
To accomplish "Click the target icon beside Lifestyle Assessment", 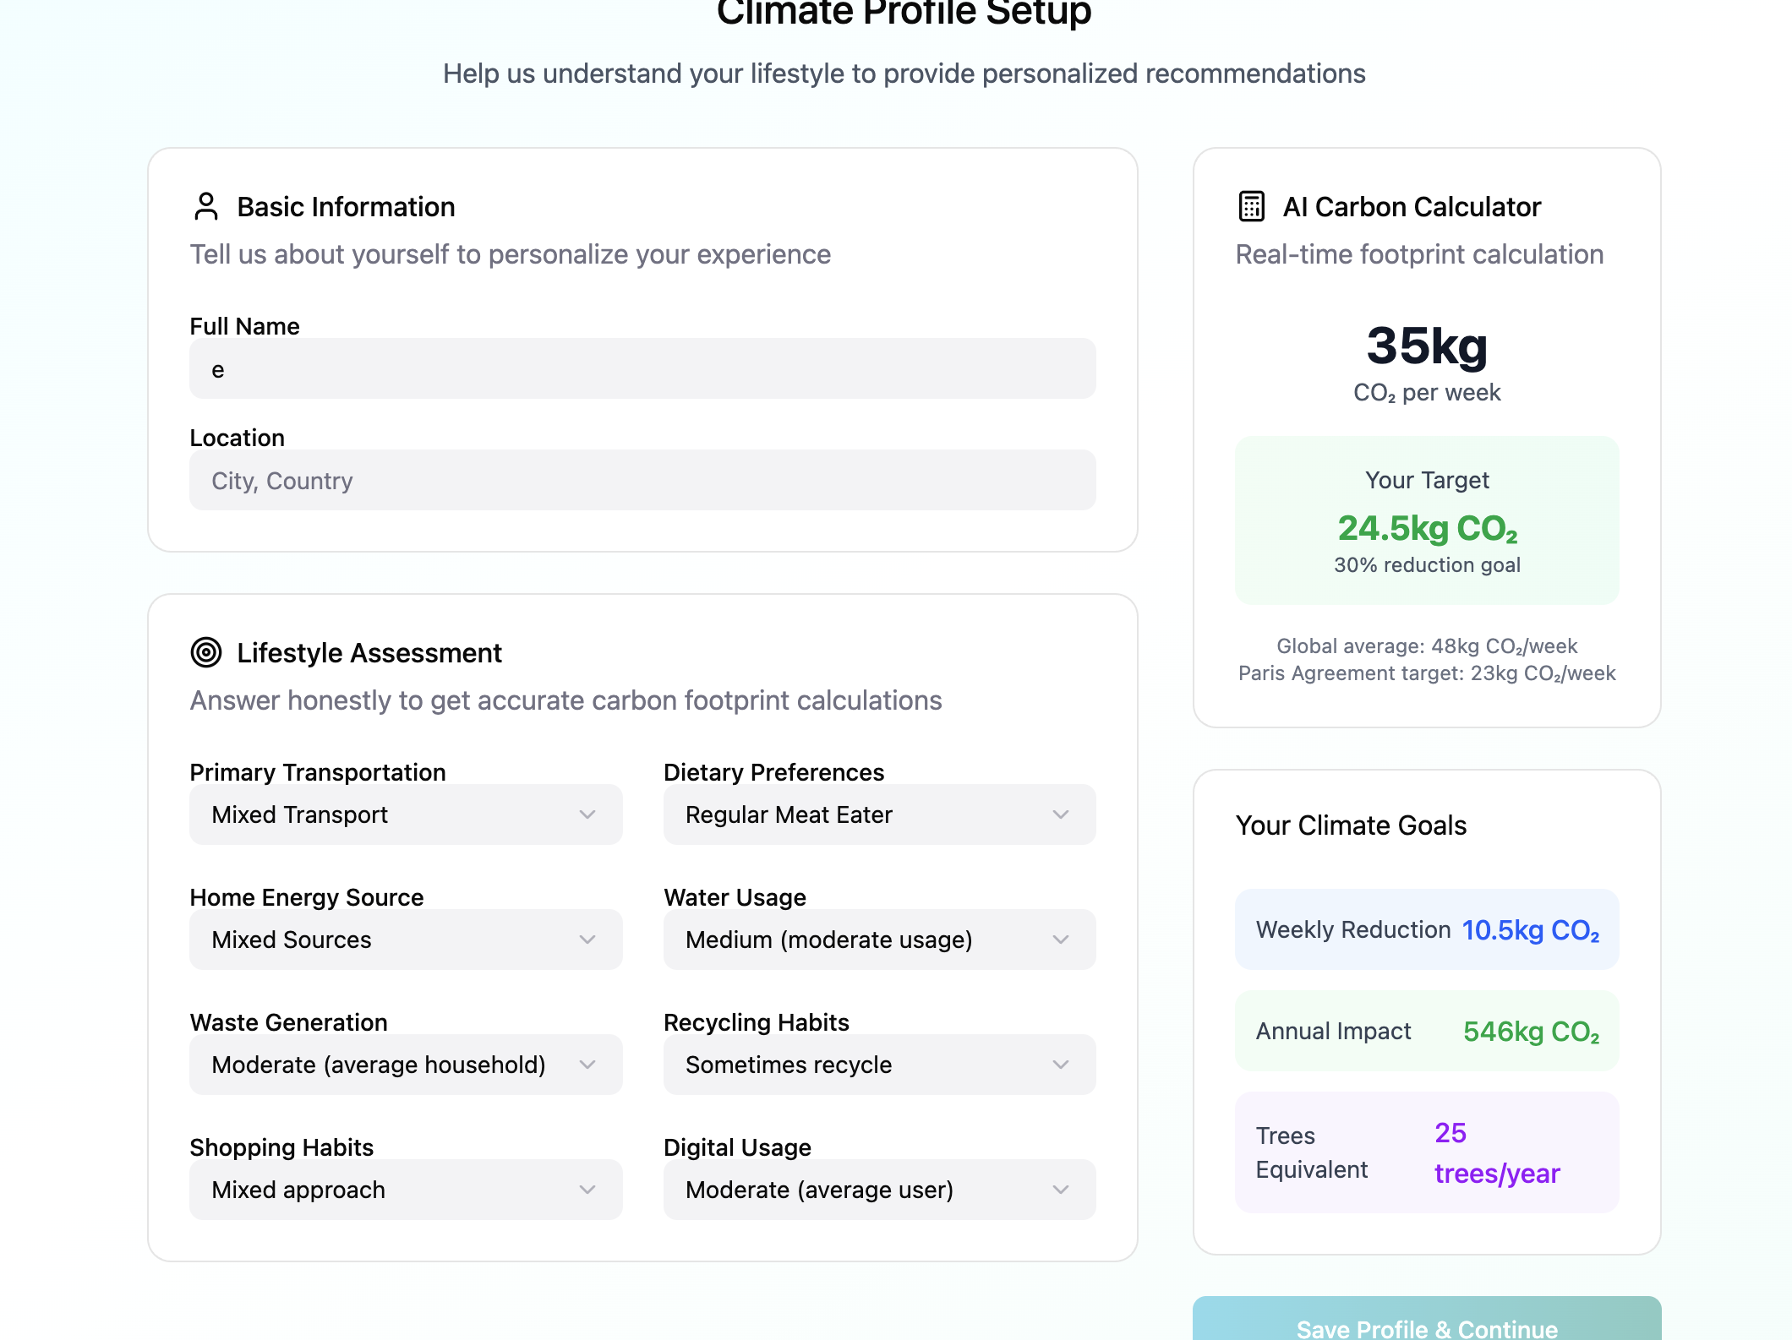I will [205, 652].
